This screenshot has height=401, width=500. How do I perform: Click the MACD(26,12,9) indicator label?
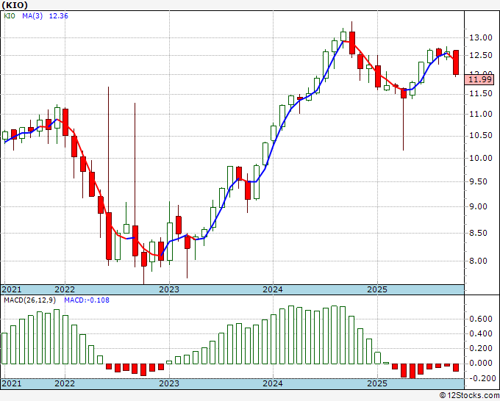[x=30, y=300]
